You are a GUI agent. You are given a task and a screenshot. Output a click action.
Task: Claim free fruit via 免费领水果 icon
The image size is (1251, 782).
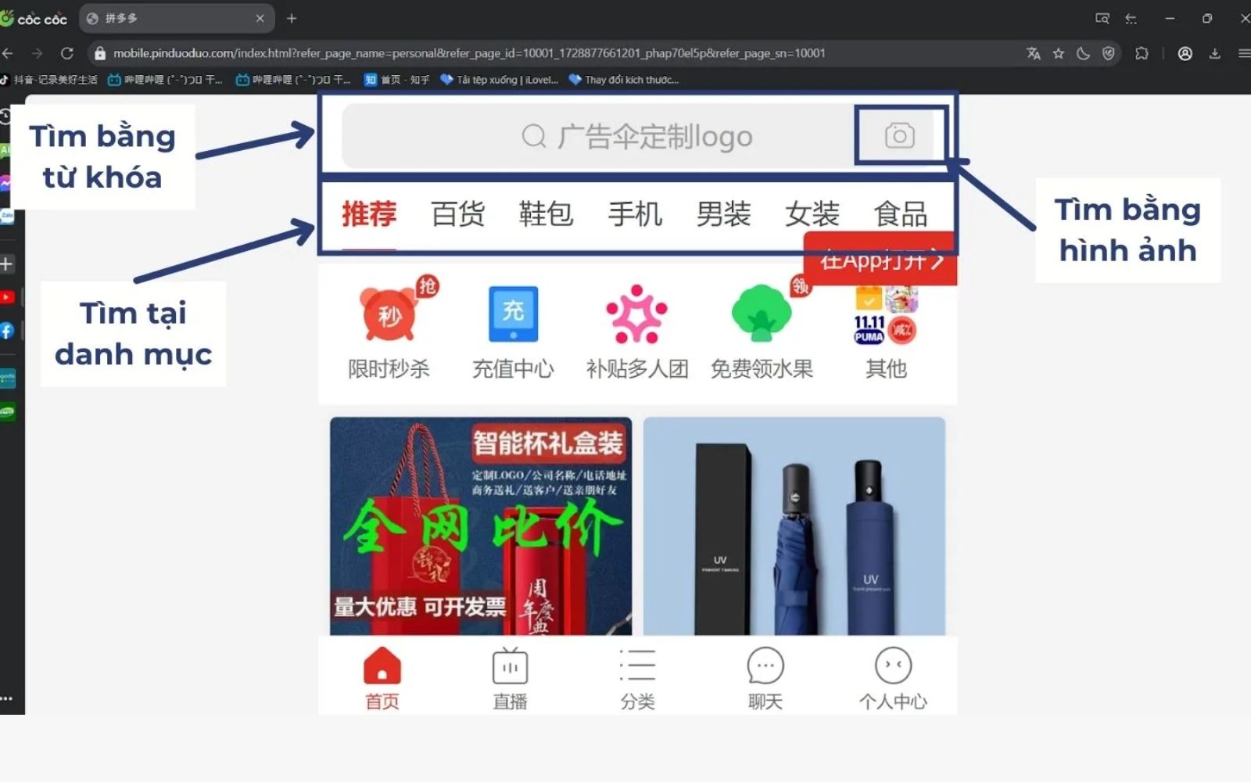[761, 328]
